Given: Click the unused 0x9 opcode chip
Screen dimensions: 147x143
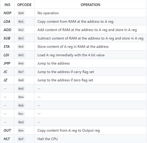Looking at the screenshot, I should tap(21, 89).
